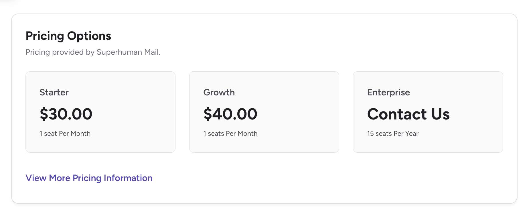This screenshot has height=216, width=529.
Task: Click the "Pricing provided by" subtitle text
Action: [60, 52]
